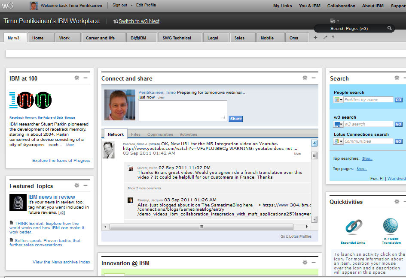
Task: Click the magnifier icon in Search Pages
Action: click(389, 28)
